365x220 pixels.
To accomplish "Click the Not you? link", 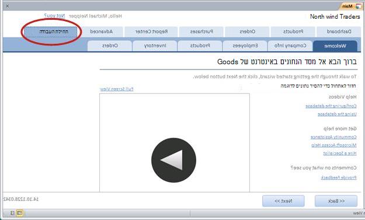I will click(54, 16).
